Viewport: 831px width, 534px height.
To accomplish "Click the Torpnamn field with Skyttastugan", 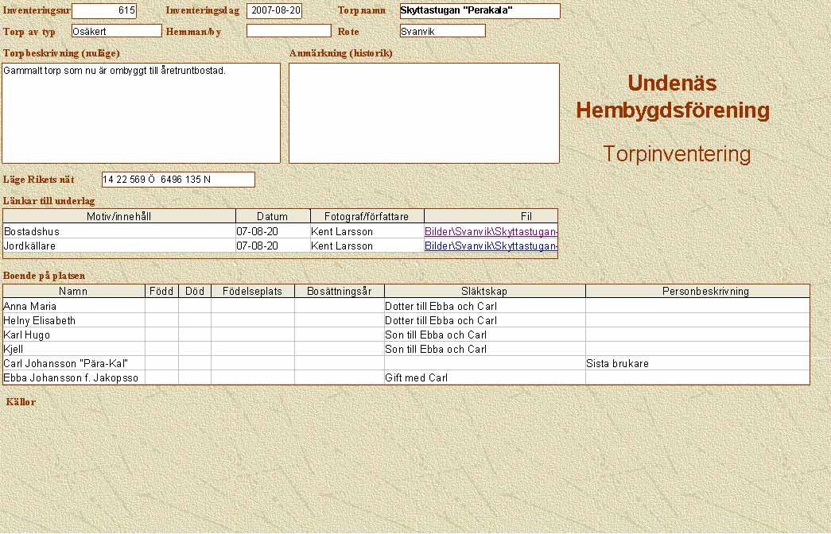I will [480, 11].
